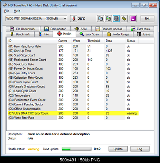Close the HD Tune Pro window

point(153,5)
